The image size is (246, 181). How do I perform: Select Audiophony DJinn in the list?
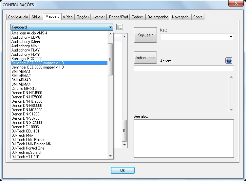[x=59, y=42]
